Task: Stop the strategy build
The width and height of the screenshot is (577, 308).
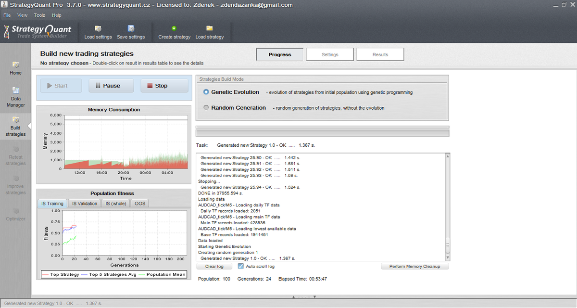Action: coord(164,86)
